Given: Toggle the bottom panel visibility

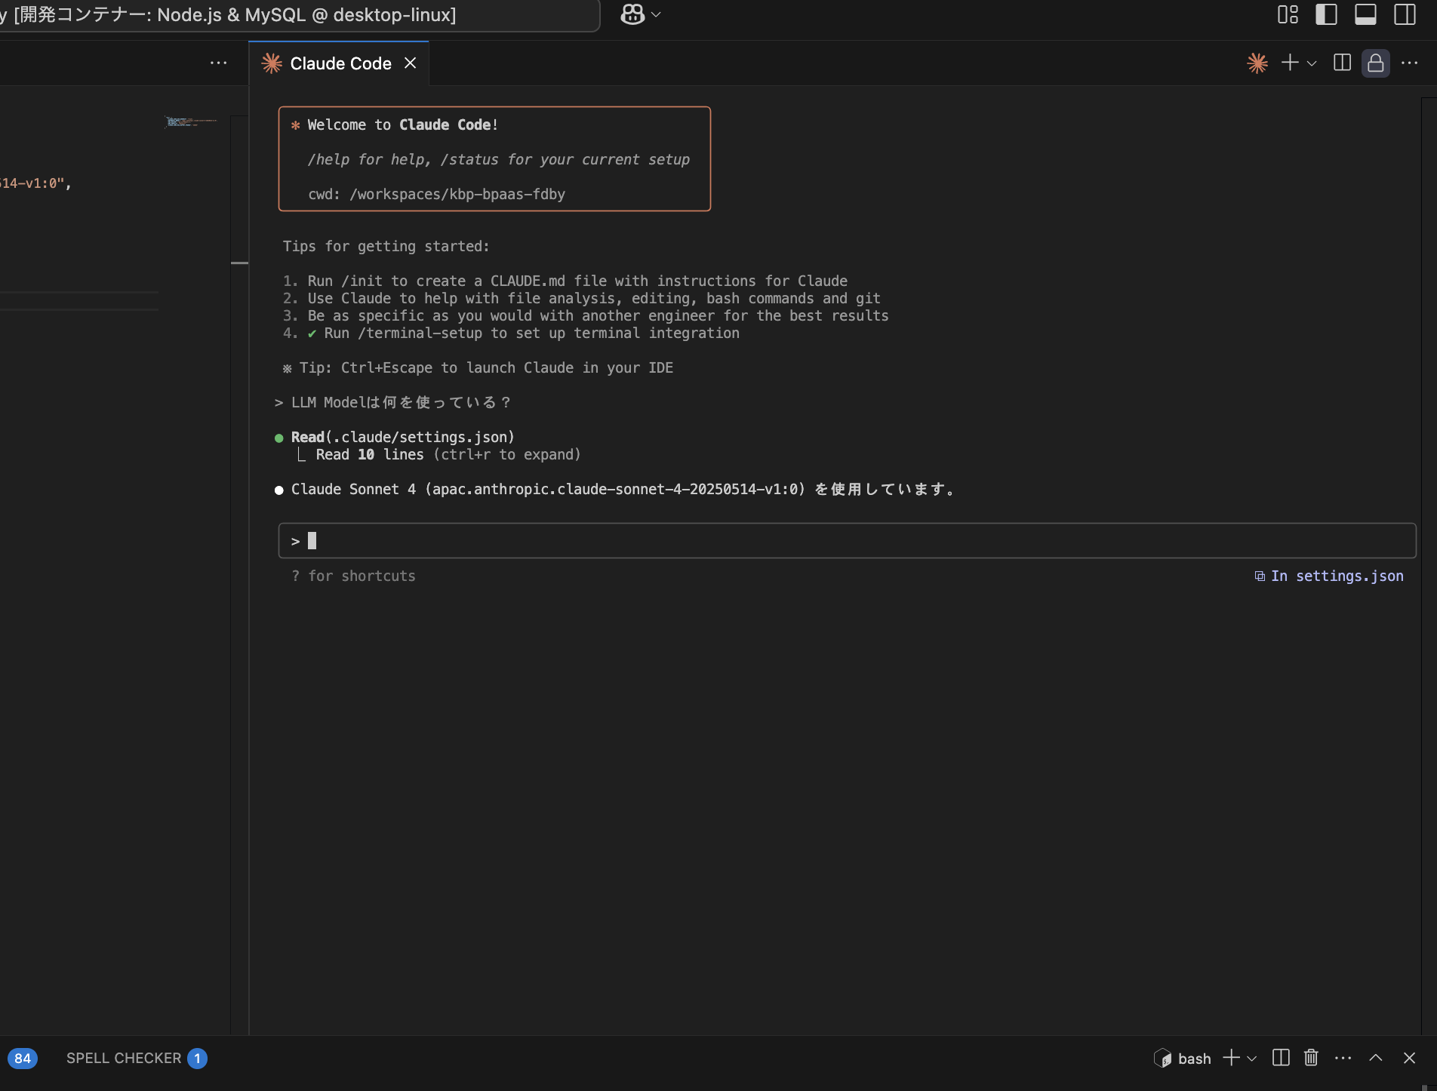Looking at the screenshot, I should [1365, 14].
